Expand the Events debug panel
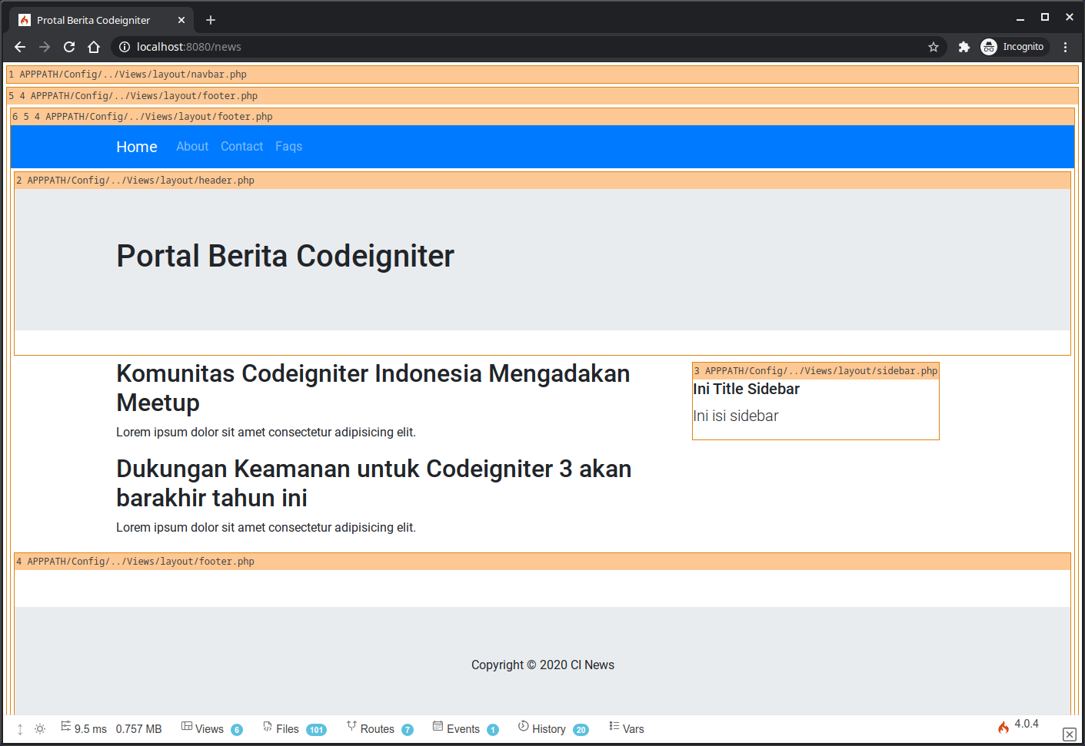This screenshot has height=746, width=1085. point(463,729)
